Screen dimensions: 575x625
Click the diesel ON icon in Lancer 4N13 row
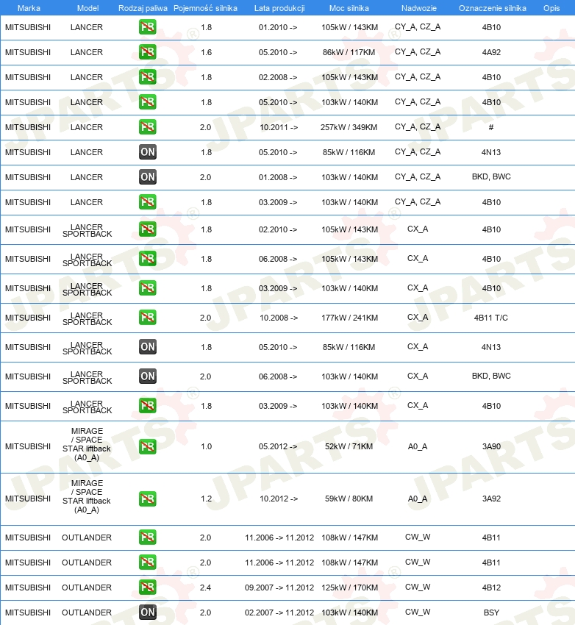(x=148, y=152)
